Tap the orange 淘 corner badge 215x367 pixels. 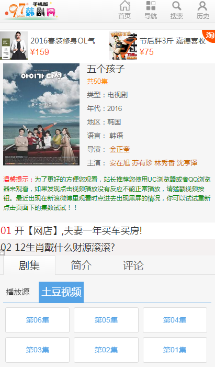209,36
